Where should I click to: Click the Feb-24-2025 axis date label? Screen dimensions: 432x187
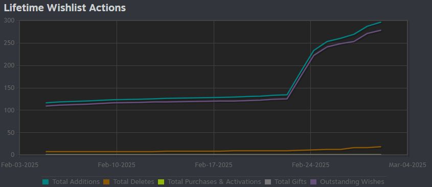coord(310,165)
